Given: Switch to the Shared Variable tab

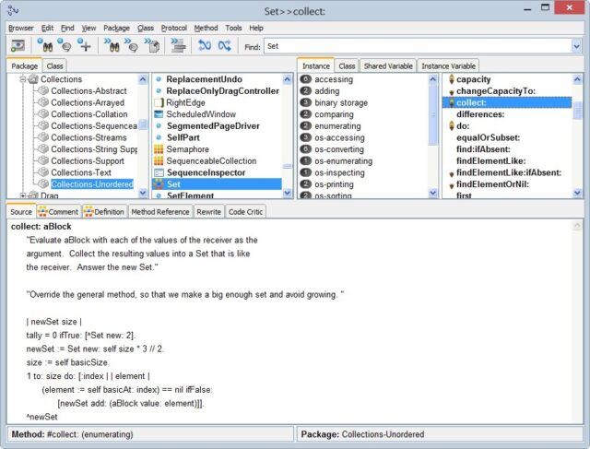Looking at the screenshot, I should (388, 66).
